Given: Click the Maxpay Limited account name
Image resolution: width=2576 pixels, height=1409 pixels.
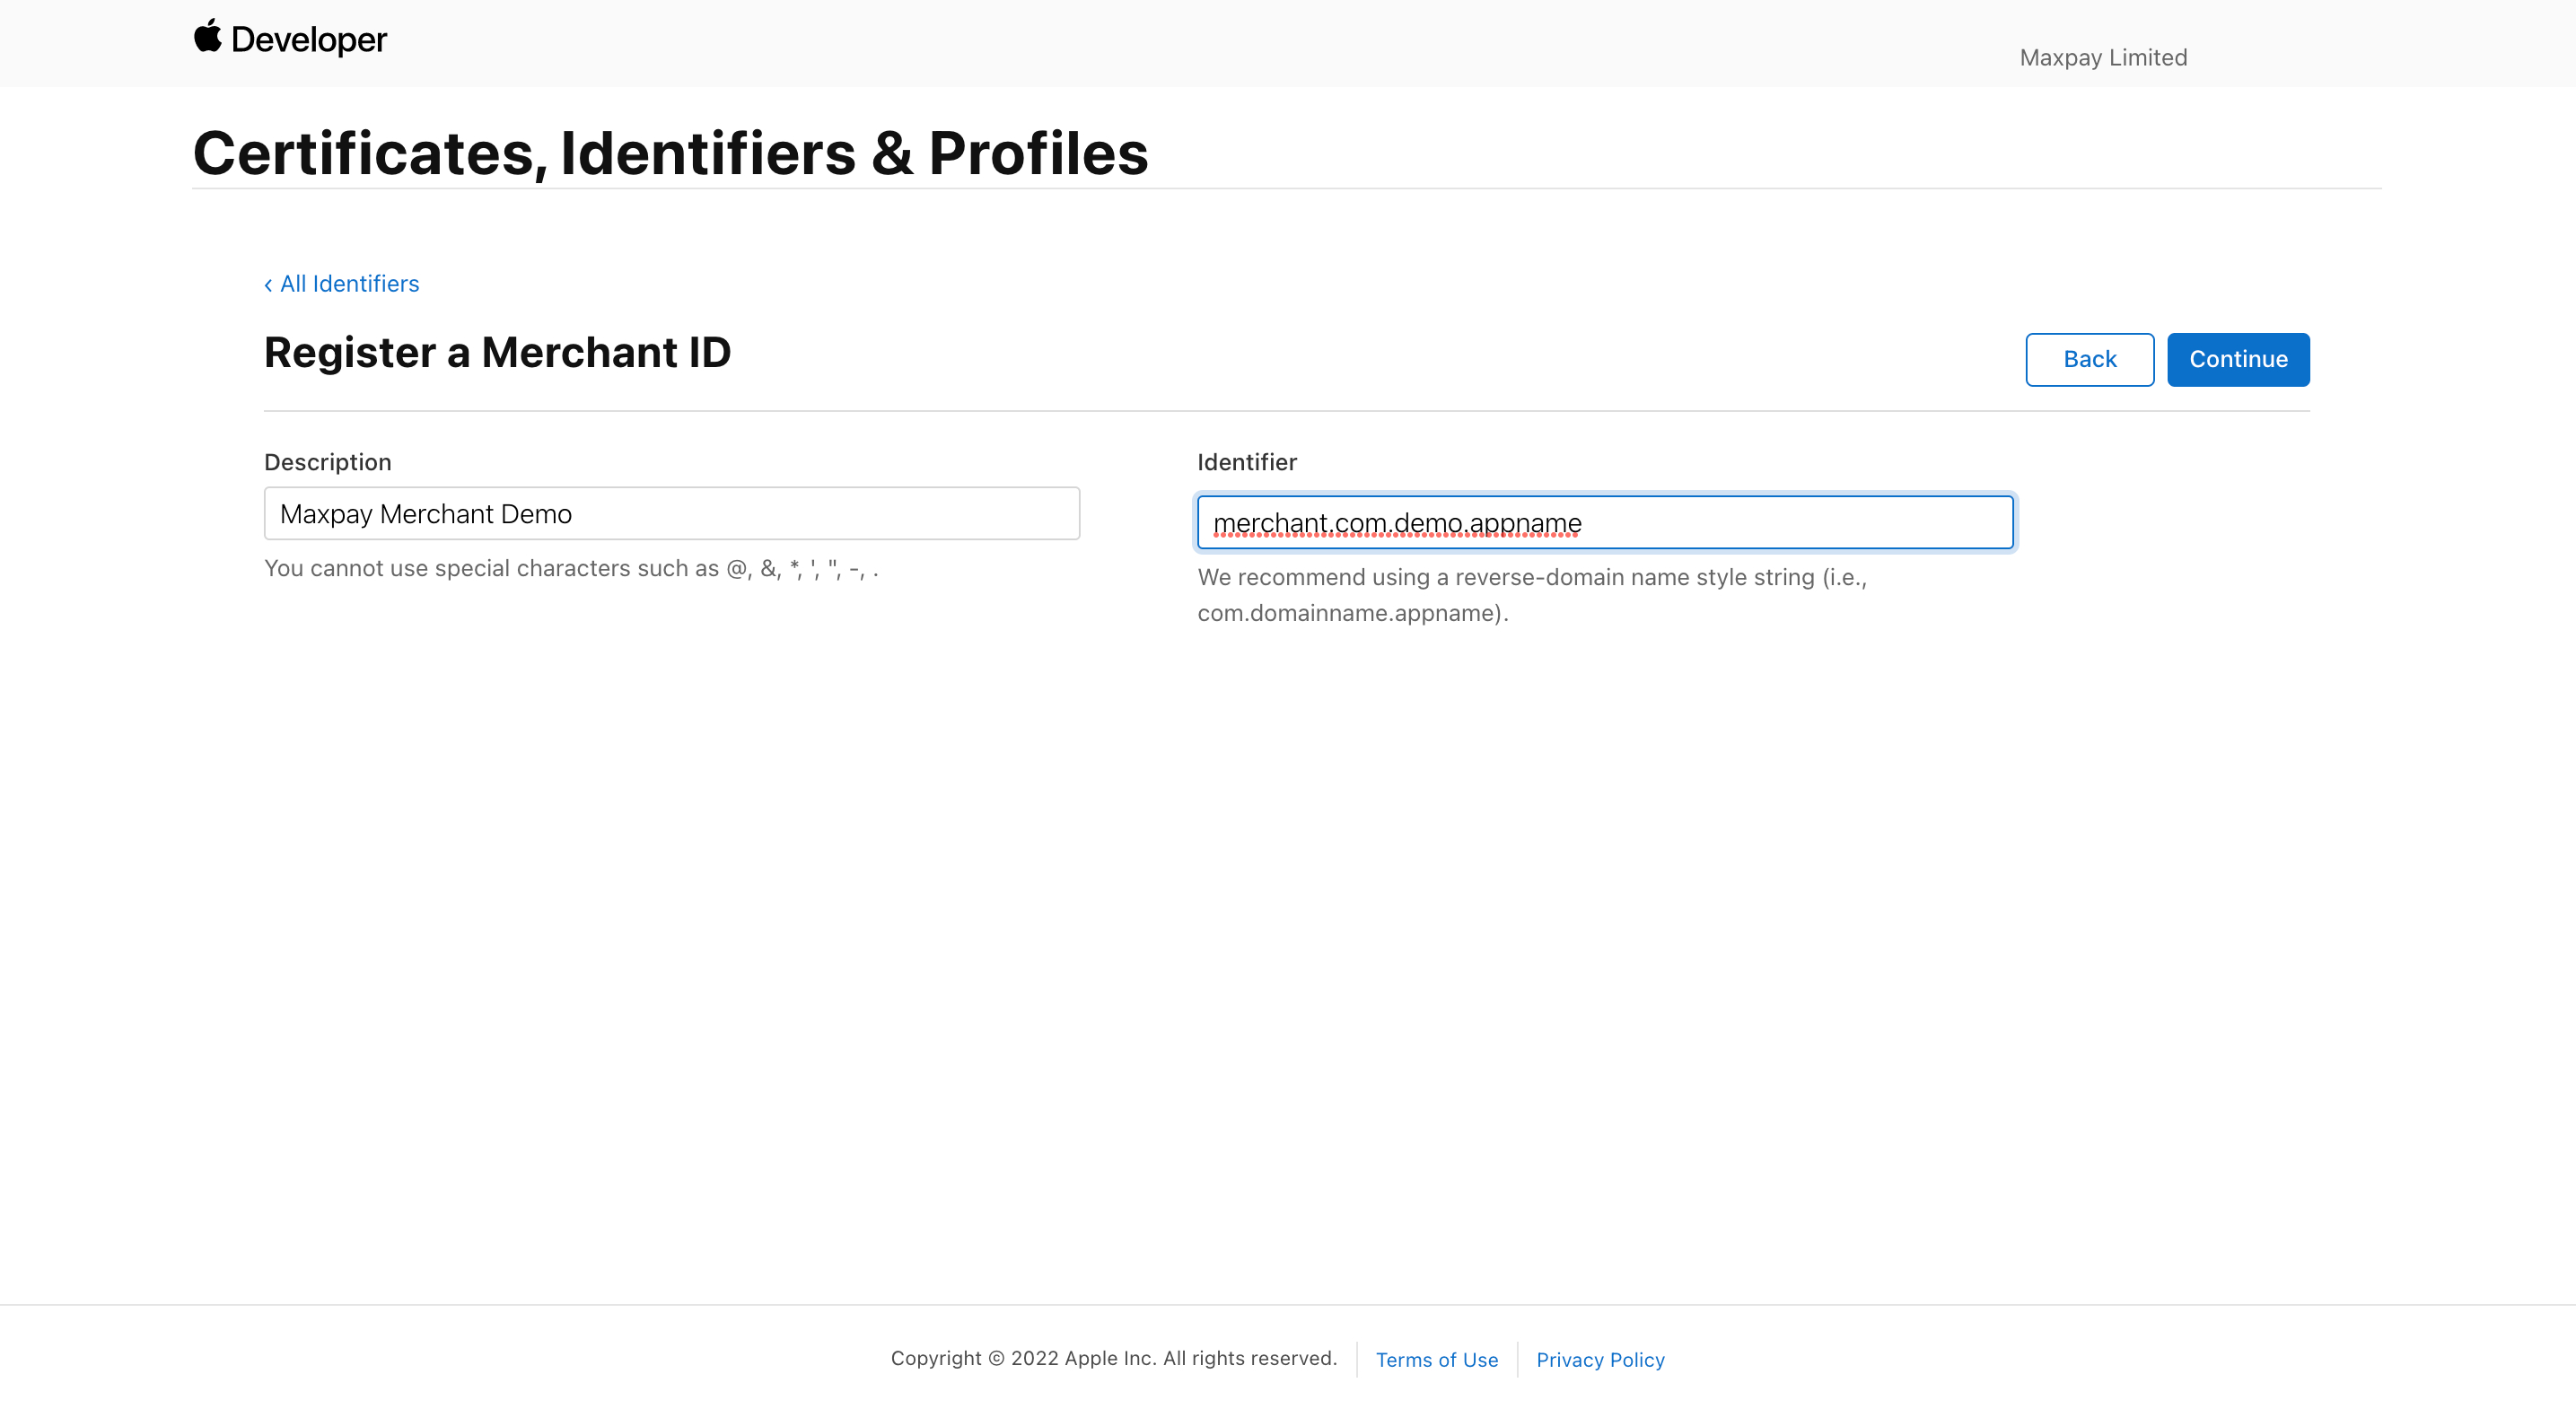Looking at the screenshot, I should [2102, 58].
